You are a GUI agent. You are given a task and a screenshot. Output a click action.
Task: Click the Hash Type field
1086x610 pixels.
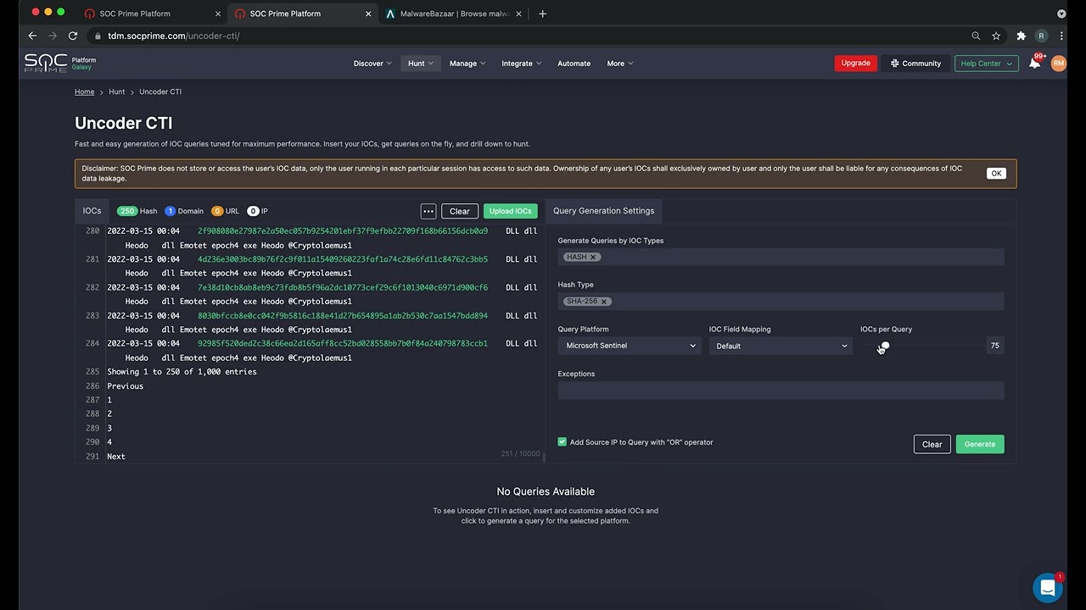pyautogui.click(x=781, y=301)
